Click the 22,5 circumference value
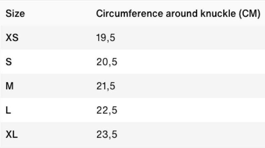 pos(106,110)
